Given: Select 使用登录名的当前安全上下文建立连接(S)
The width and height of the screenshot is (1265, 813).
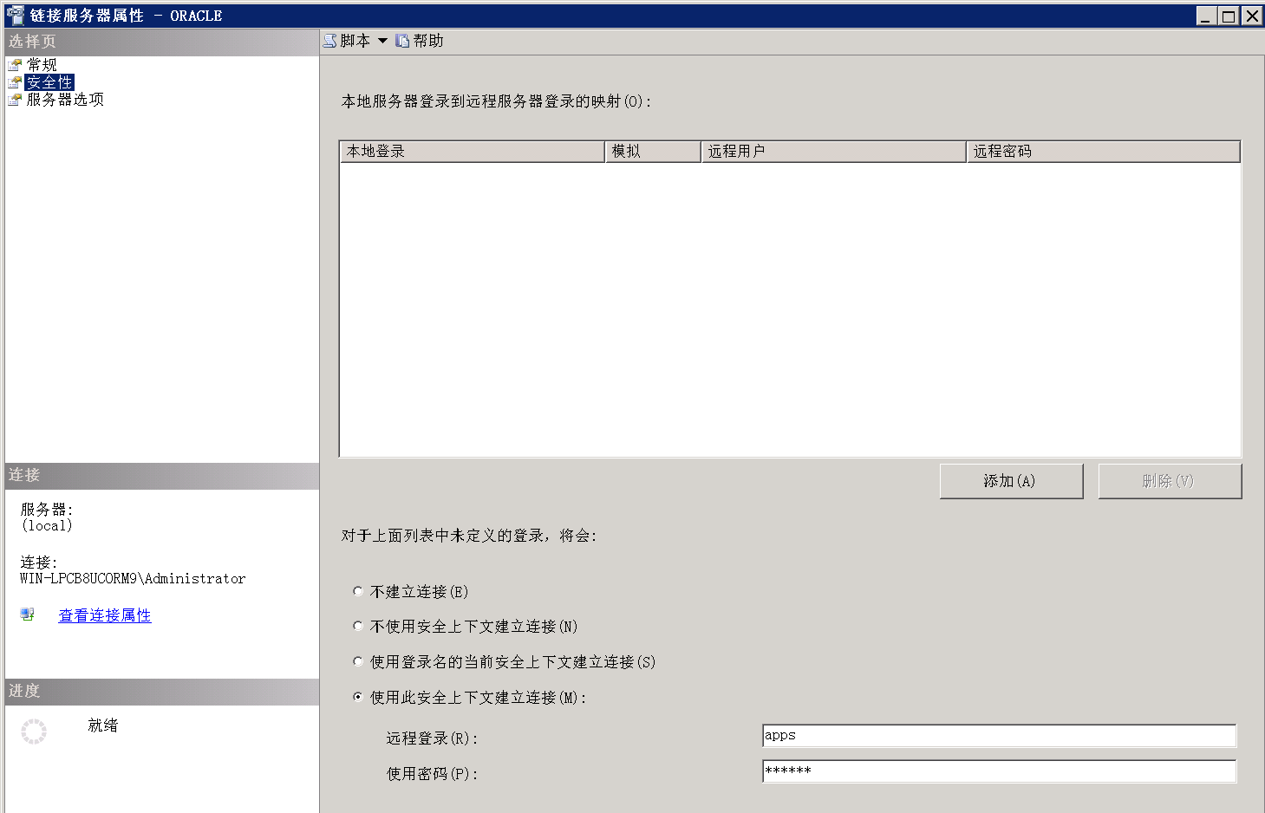Looking at the screenshot, I should [358, 661].
